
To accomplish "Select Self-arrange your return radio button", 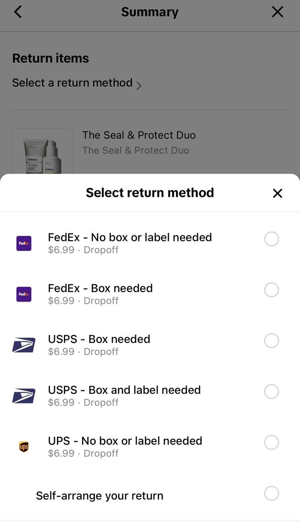I will 271,493.
